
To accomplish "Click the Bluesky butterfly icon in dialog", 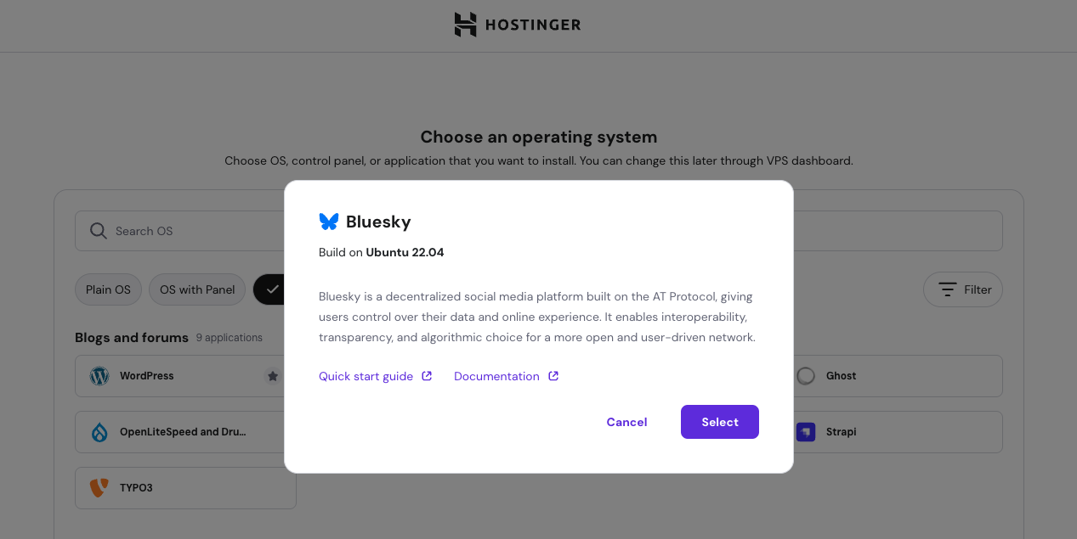I will click(x=329, y=222).
